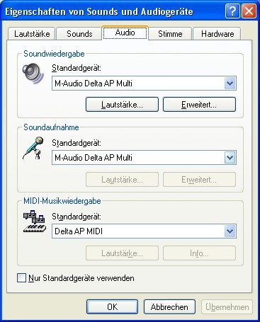Open Lautstärke settings for Soundwiedergabe

[x=122, y=104]
